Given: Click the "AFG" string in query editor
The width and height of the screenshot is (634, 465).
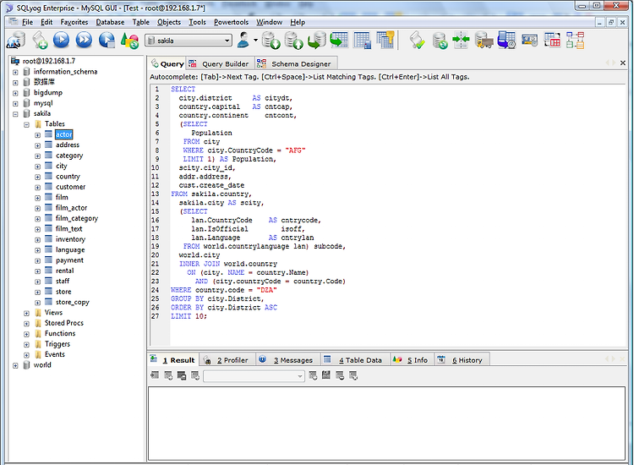Looking at the screenshot, I should 295,150.
